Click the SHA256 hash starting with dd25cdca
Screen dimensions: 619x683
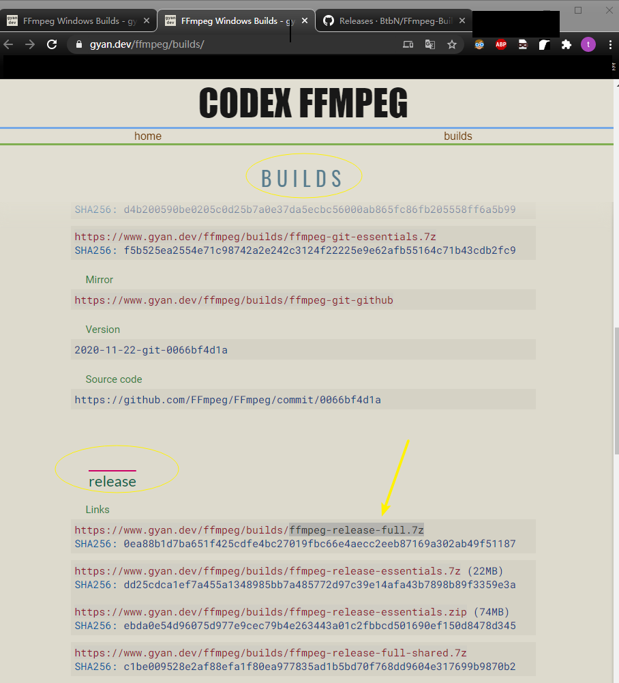[320, 585]
